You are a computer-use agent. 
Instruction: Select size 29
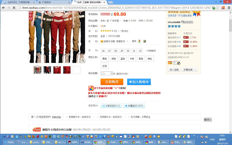pos(122,51)
